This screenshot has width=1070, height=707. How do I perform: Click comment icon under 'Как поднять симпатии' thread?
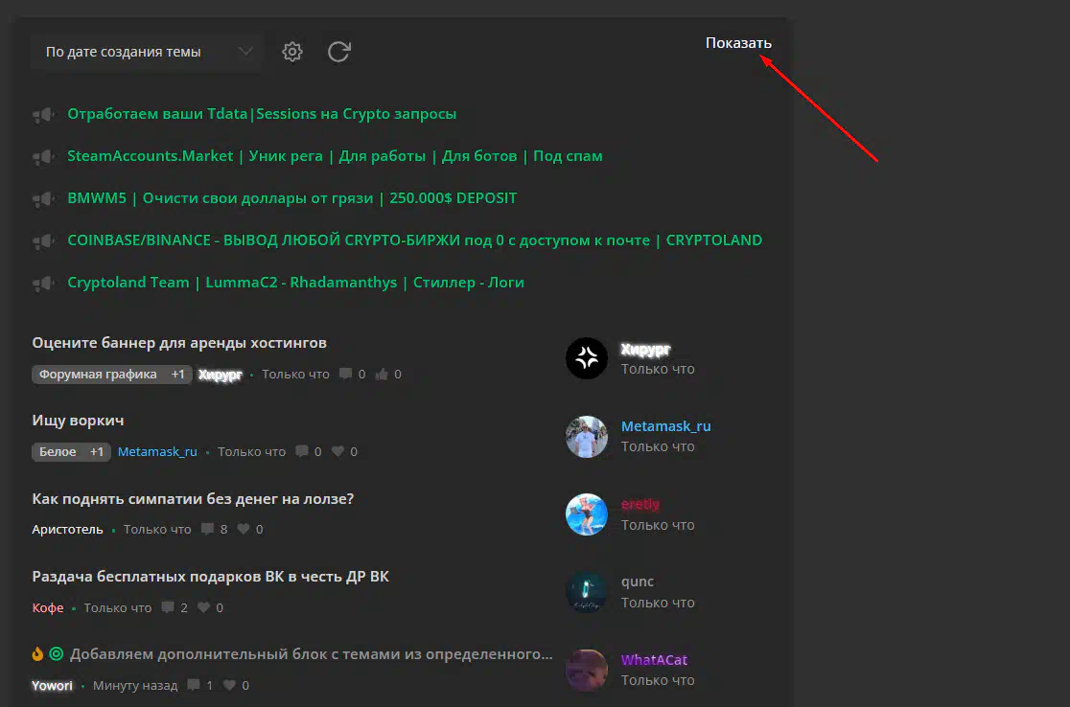pos(207,530)
